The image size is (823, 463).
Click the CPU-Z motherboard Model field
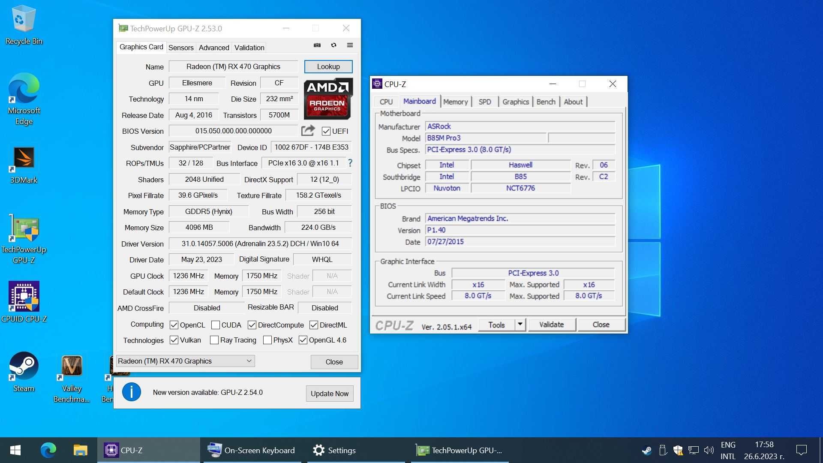click(x=486, y=138)
